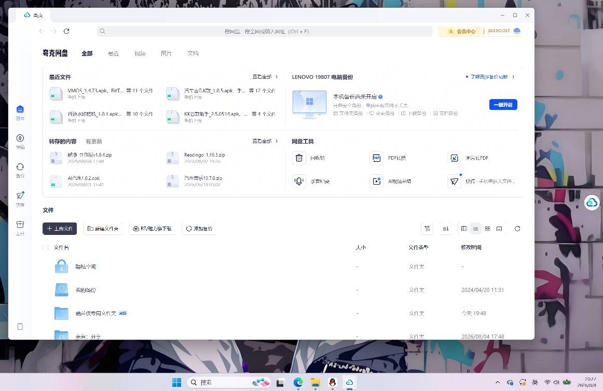Open Windows Start button on taskbar

click(x=176, y=382)
